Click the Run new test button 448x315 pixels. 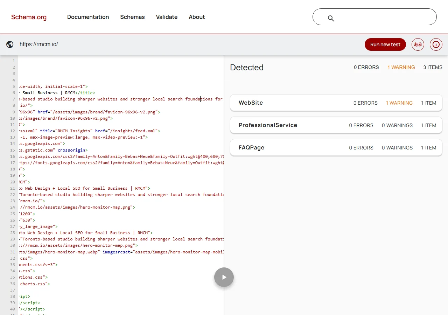(385, 44)
